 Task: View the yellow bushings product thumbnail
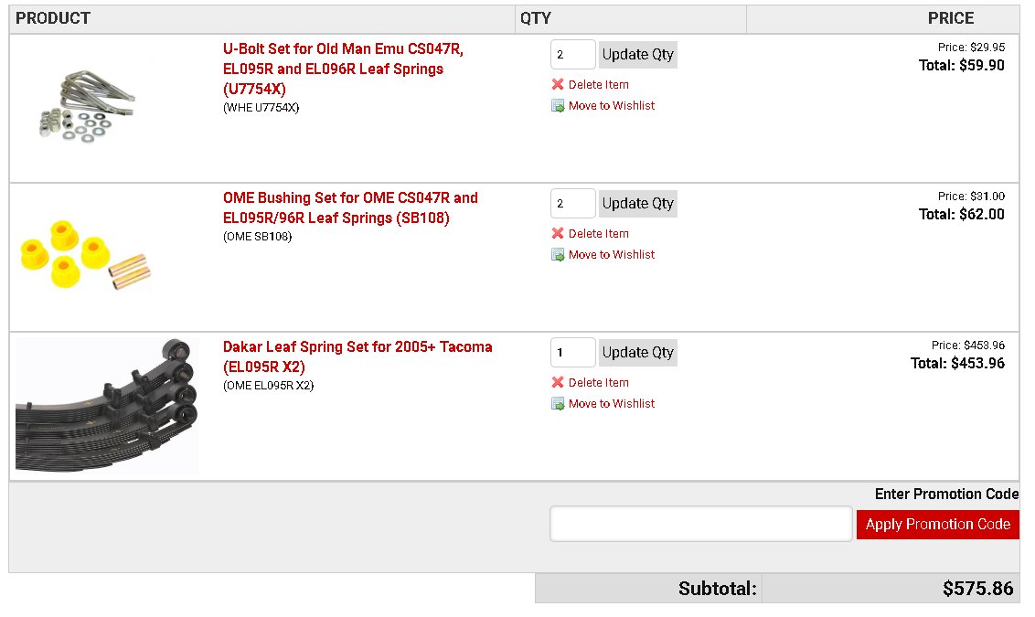(x=86, y=255)
